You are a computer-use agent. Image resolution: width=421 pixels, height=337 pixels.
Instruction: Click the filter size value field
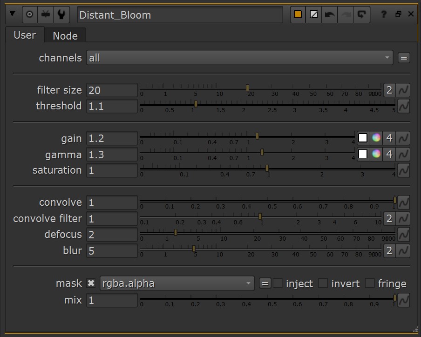pyautogui.click(x=112, y=90)
